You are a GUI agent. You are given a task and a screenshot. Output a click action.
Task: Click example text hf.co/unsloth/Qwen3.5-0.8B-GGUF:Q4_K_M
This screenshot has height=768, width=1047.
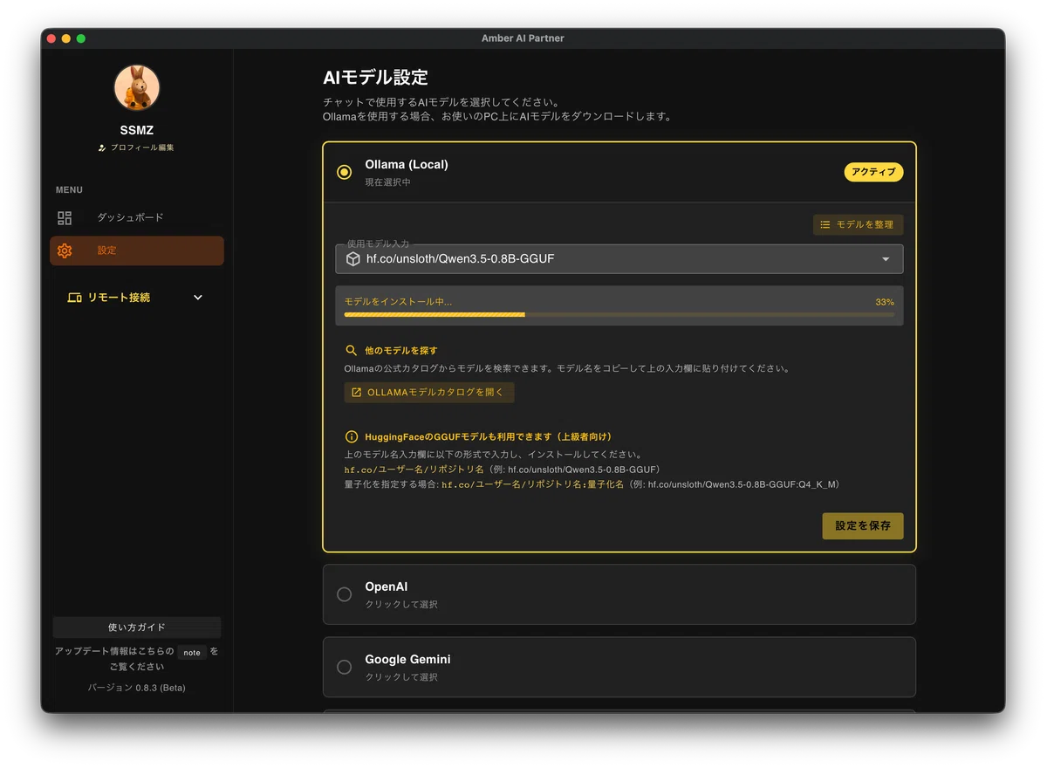743,484
